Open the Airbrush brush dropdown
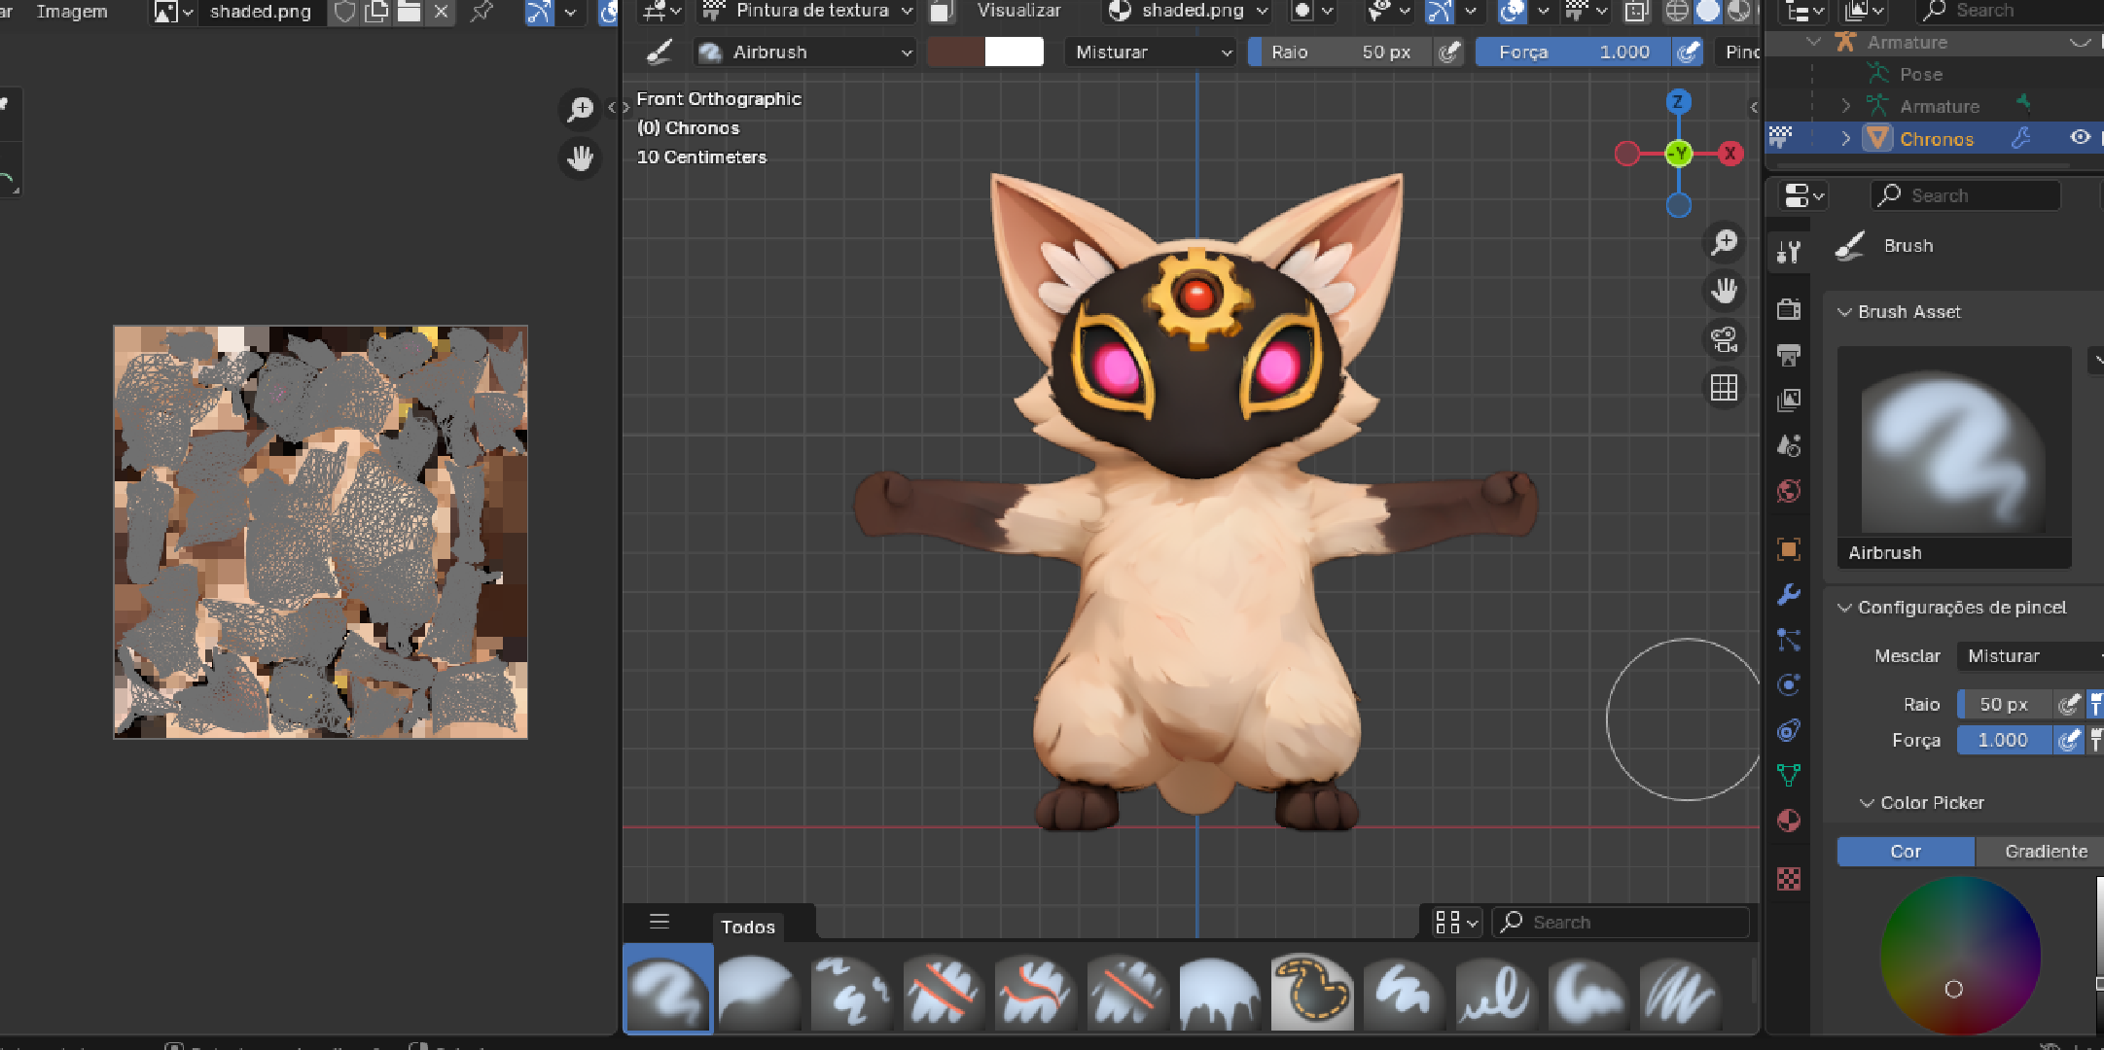 805,52
